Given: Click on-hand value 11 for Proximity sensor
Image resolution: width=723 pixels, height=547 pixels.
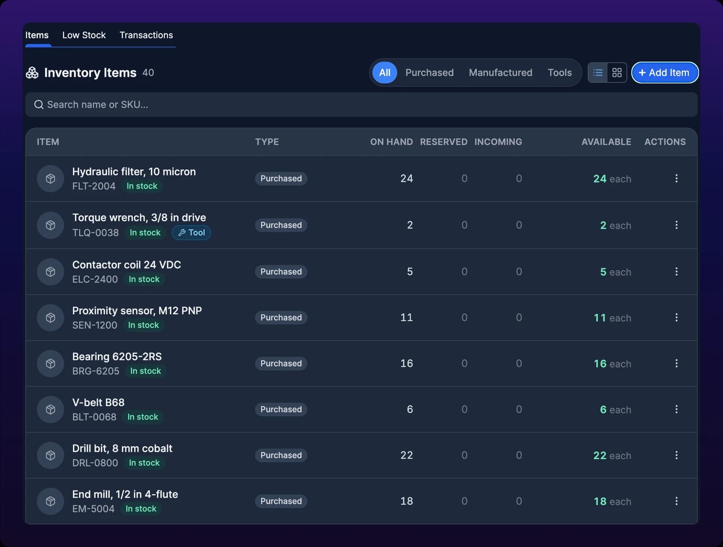Looking at the screenshot, I should [406, 317].
